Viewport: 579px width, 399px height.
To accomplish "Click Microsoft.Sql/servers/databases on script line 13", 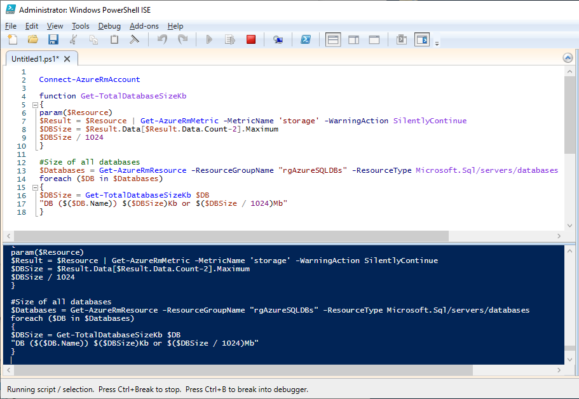I will (x=487, y=170).
